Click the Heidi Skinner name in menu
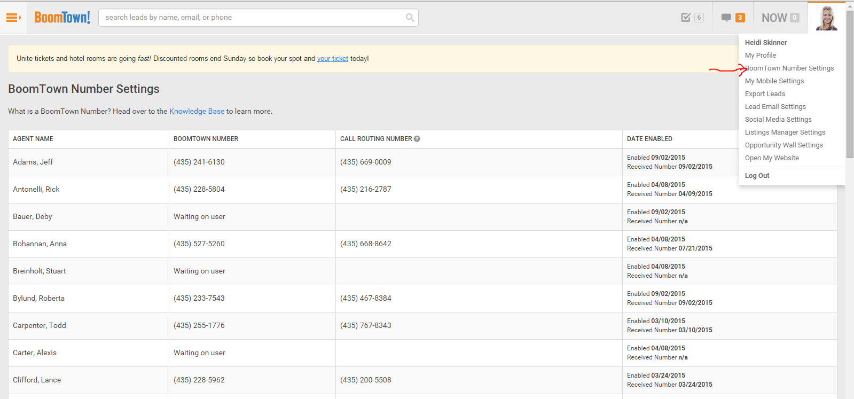The image size is (854, 399). pyautogui.click(x=766, y=43)
